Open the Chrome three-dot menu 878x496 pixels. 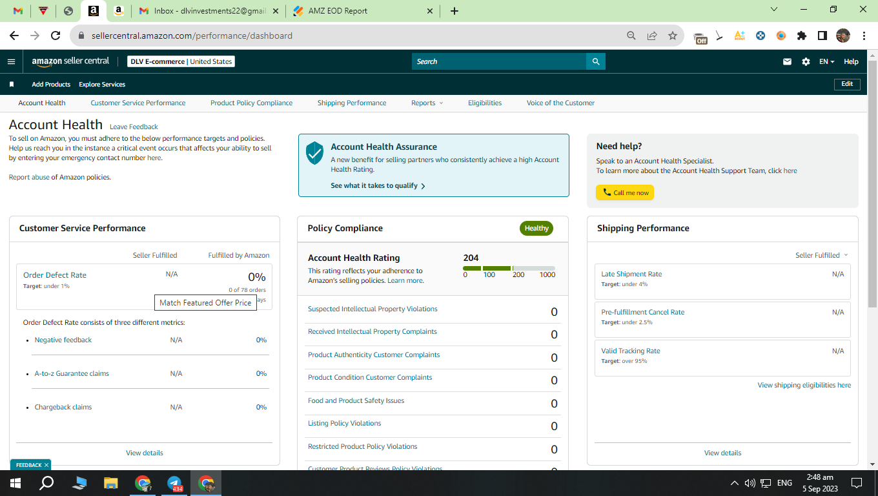coord(863,36)
